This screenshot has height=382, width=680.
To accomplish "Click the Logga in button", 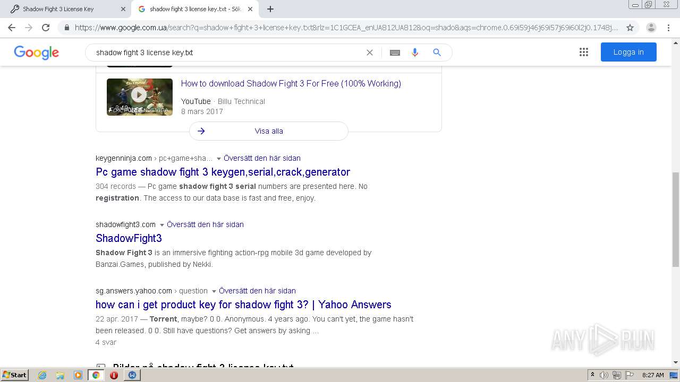I will pos(628,52).
